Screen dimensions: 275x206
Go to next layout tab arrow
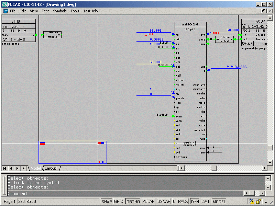[x=17, y=168]
